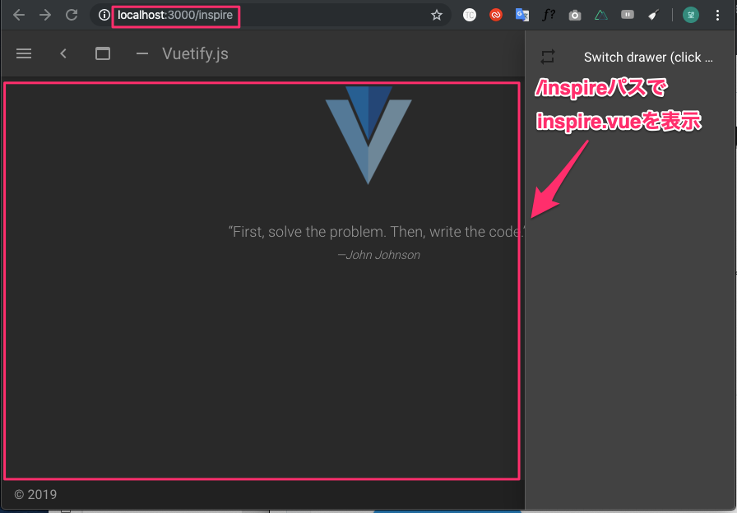Reload the page with the refresh icon
Screen dimensions: 737x513
pyautogui.click(x=72, y=15)
